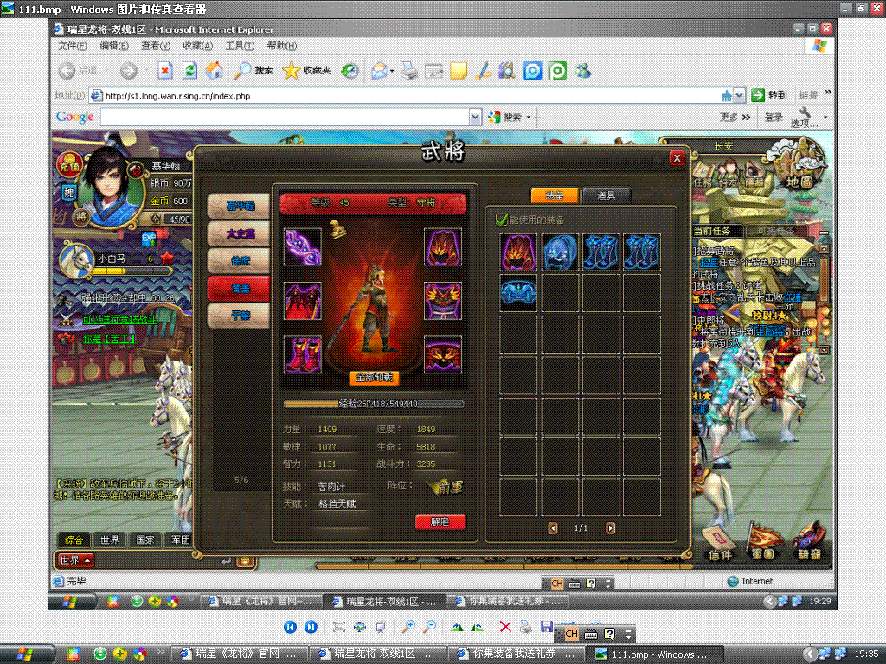
Task: Select general 聂华翰 in the 武将 list
Action: 240,206
